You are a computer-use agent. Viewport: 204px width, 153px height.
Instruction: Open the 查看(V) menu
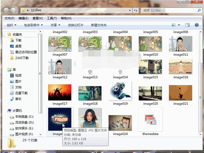pos(38,18)
